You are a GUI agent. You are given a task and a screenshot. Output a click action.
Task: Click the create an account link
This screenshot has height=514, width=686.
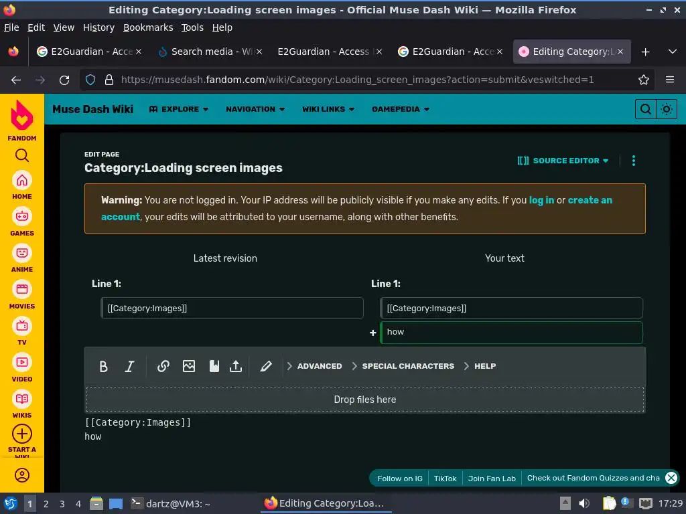(x=590, y=200)
